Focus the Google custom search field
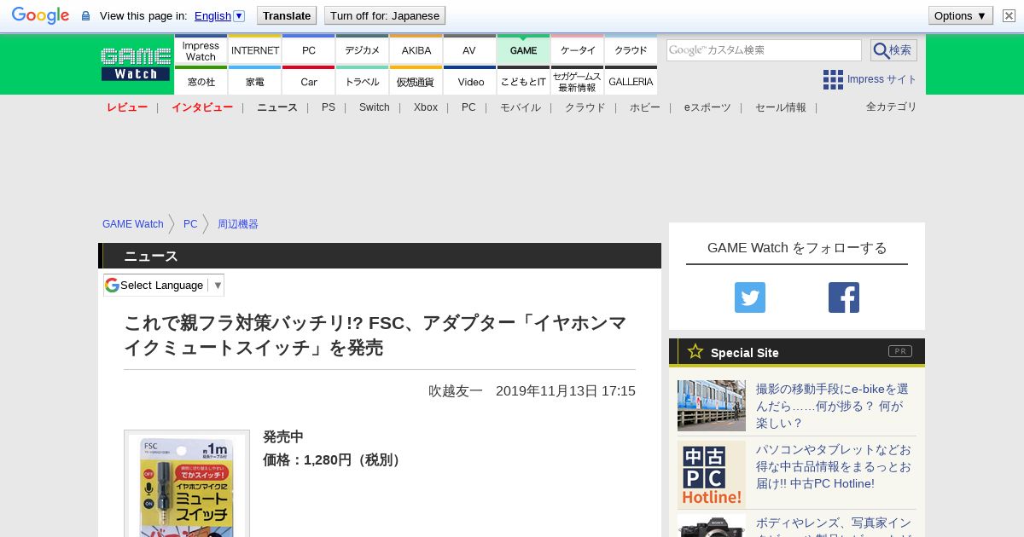The image size is (1024, 537). pyautogui.click(x=764, y=50)
